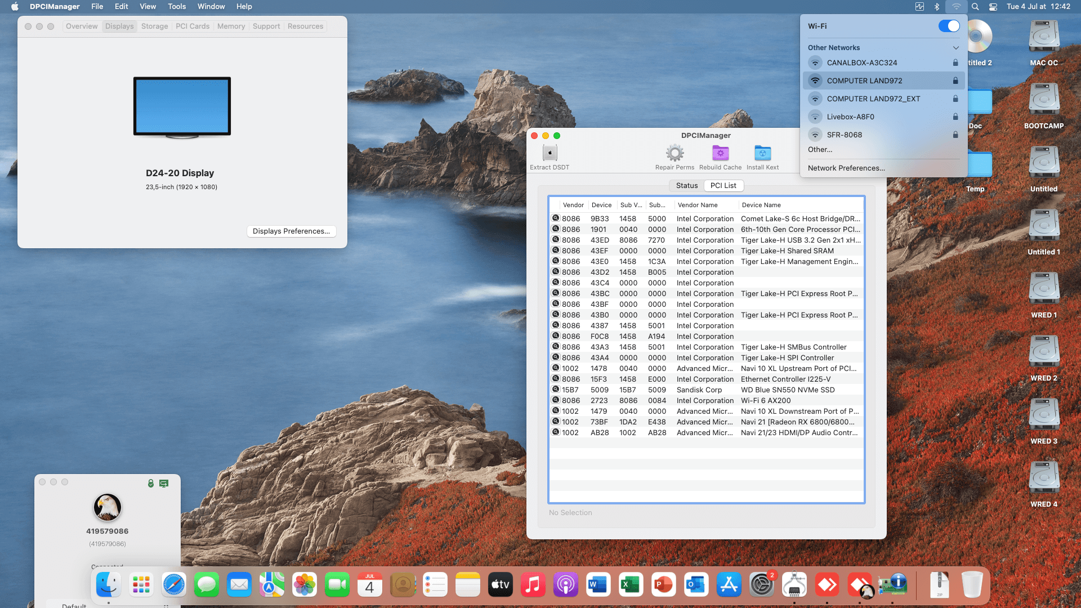Click the magnifier icon on the WD Blue SN550 row
The width and height of the screenshot is (1081, 608).
[555, 390]
